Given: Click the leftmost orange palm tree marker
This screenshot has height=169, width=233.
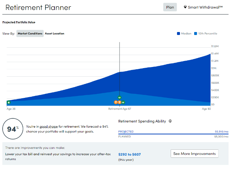Looking at the screenshot, I should [116, 102].
